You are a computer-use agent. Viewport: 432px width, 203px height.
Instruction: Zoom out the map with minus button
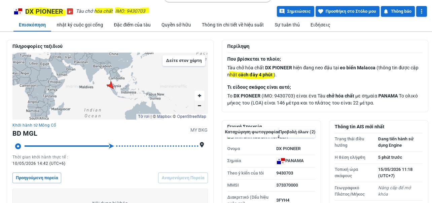200,106
